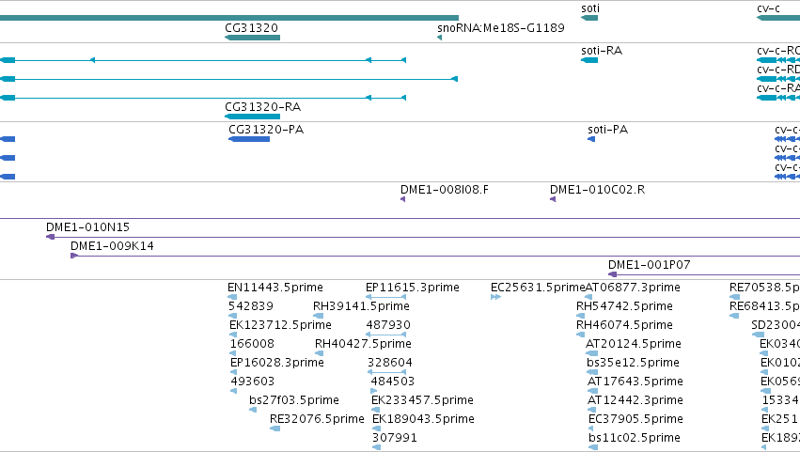This screenshot has height=452, width=800.
Task: Select the EP11615.3prime EST label
Action: click(x=413, y=288)
